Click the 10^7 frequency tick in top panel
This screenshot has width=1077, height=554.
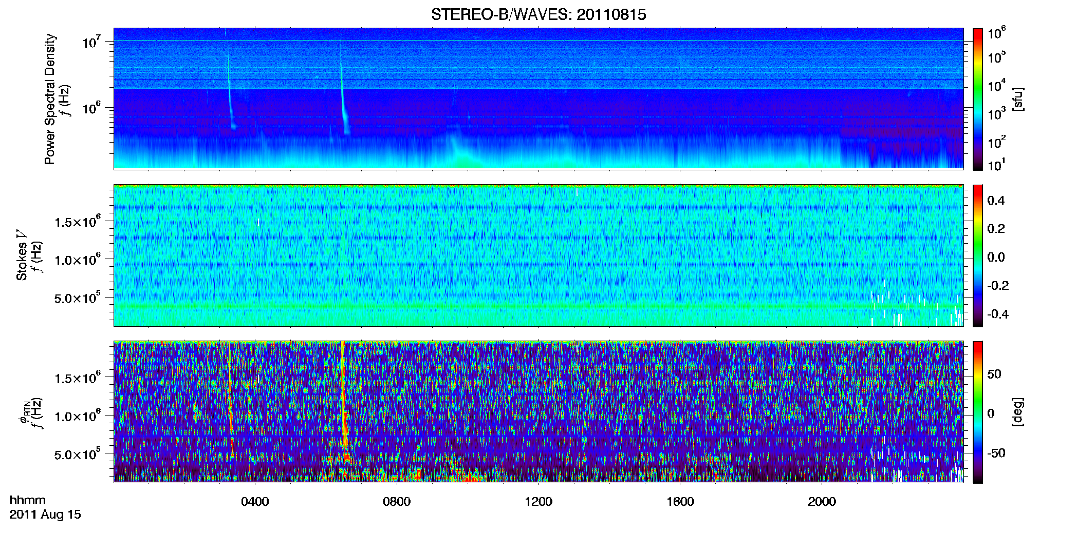click(92, 41)
